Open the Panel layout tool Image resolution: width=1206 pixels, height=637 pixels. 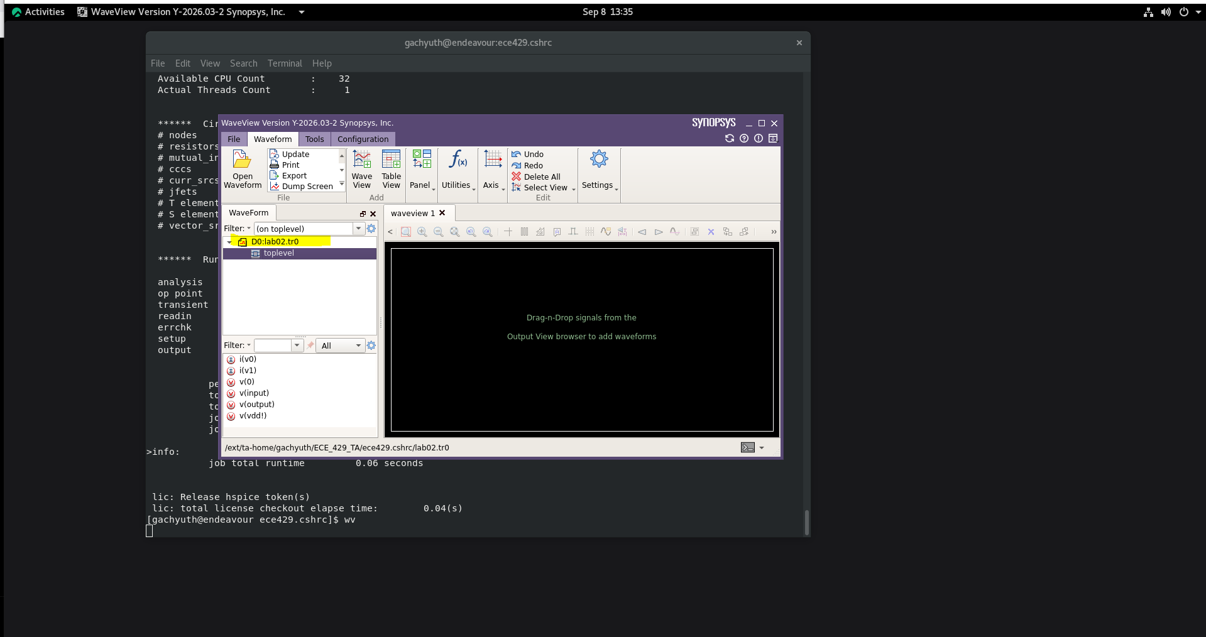pyautogui.click(x=422, y=169)
